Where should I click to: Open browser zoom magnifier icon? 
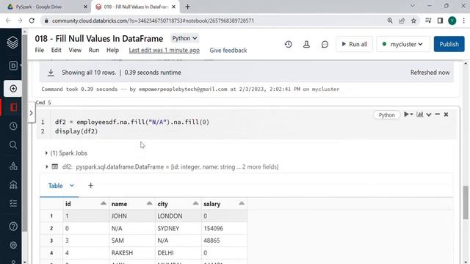[390, 21]
